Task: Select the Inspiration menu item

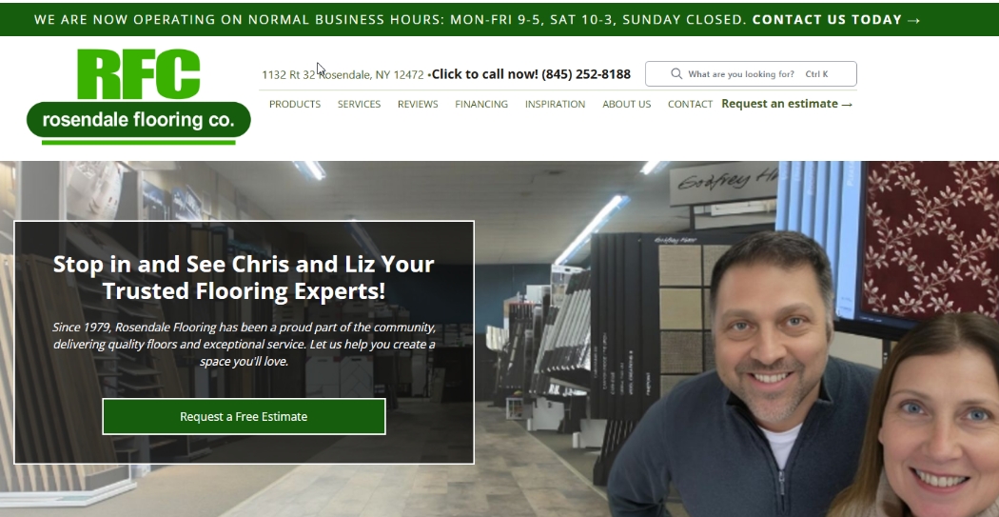Action: coord(555,104)
